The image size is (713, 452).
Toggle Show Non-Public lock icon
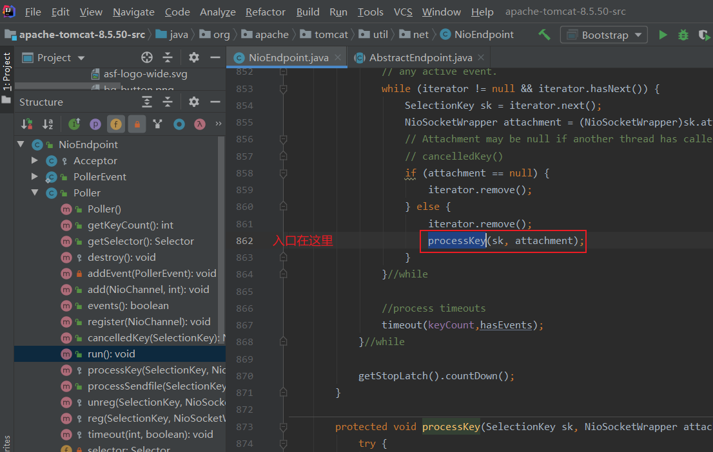(x=137, y=124)
